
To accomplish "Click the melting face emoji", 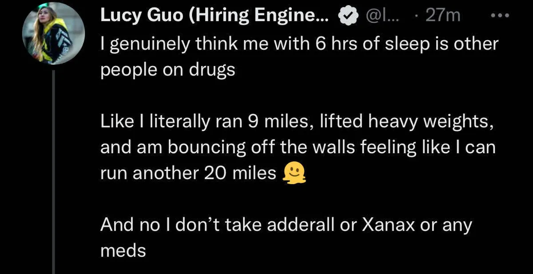I will 294,173.
